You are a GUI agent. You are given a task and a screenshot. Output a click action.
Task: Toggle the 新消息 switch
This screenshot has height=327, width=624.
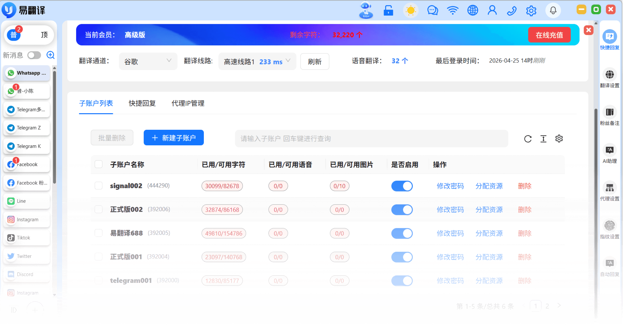(34, 55)
